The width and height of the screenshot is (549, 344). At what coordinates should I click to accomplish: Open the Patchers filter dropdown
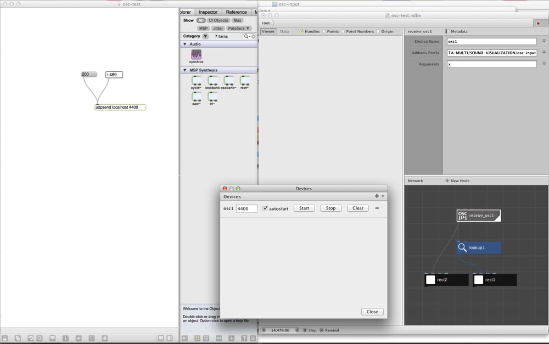pos(238,29)
